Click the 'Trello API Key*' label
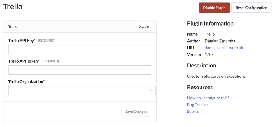Screen dimensions: 273x127 (x=22, y=40)
